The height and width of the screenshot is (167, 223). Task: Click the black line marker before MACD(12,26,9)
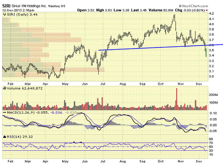click(5, 112)
